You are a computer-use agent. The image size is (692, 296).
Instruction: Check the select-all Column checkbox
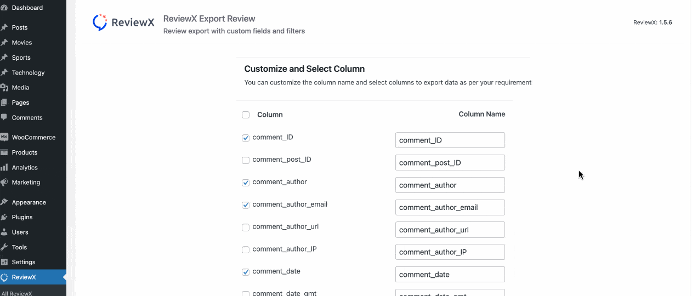click(246, 115)
